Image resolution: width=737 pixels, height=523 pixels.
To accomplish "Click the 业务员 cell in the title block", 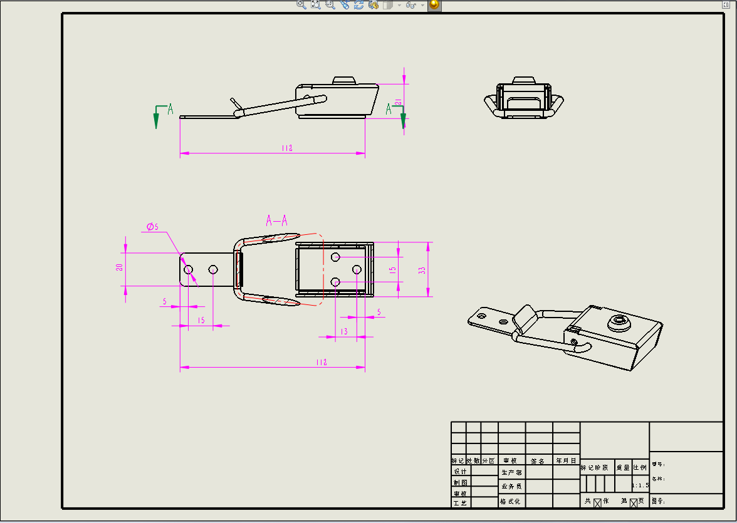I will click(511, 486).
